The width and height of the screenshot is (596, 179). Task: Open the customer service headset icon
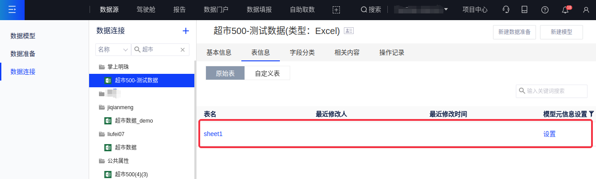[506, 9]
